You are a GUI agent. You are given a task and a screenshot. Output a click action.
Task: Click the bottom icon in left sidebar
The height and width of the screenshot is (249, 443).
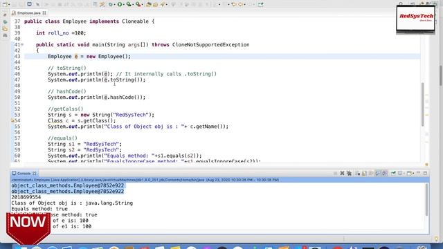pyautogui.click(x=5, y=35)
